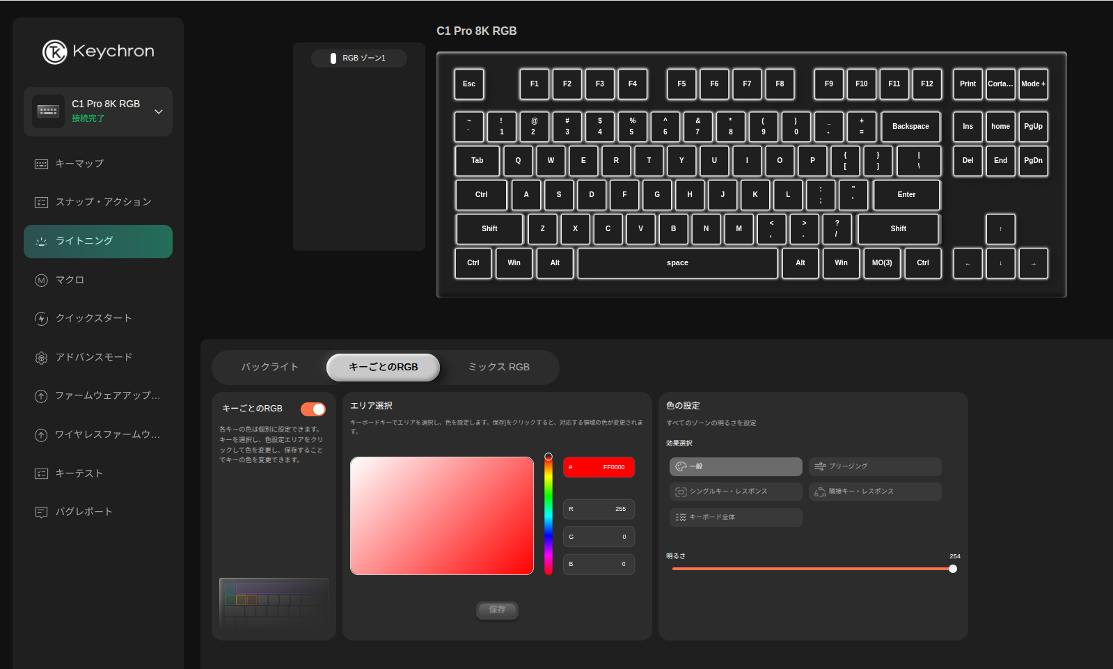
Task: Select the マクロ icon in sidebar
Action: 41,280
